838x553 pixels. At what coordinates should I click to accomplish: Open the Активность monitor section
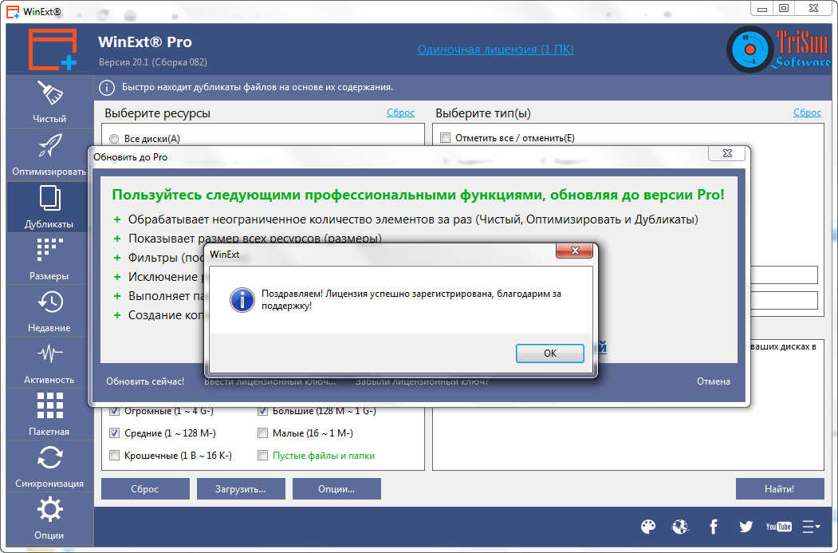(x=49, y=362)
